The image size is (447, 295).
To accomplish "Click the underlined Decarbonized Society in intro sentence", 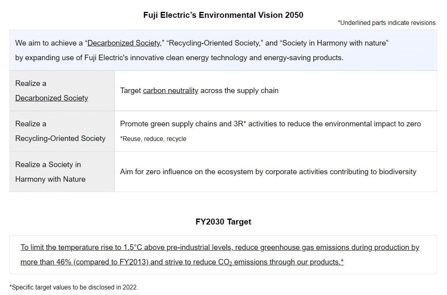I will point(124,43).
